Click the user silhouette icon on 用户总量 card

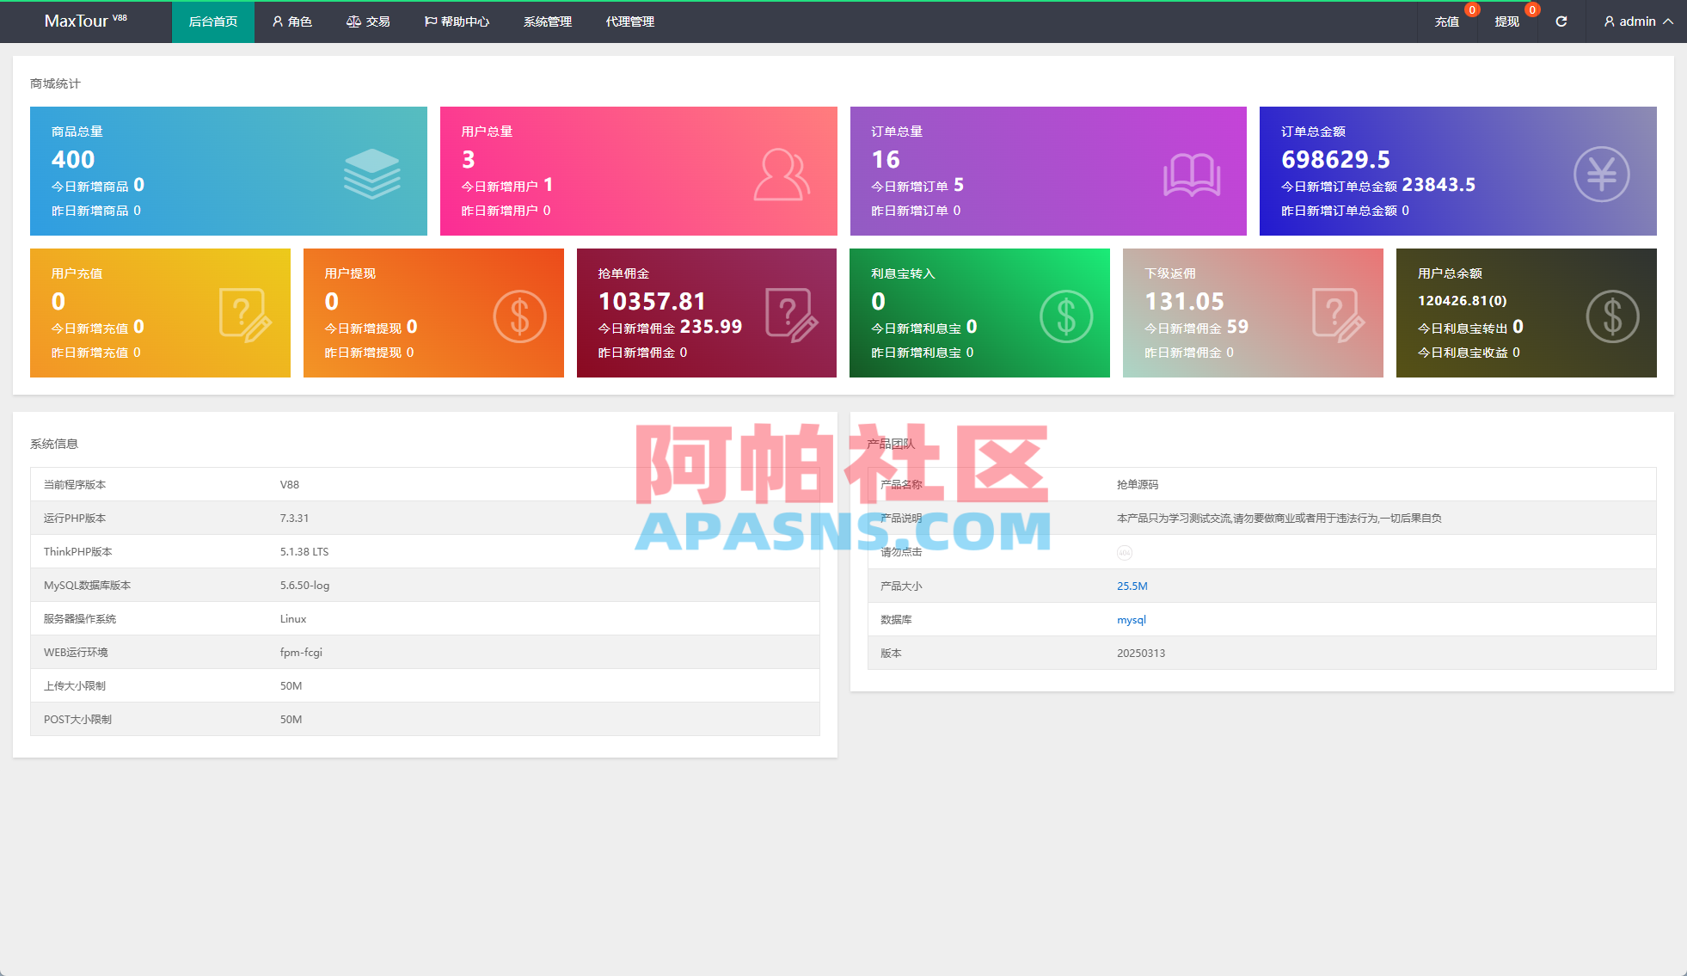pyautogui.click(x=779, y=172)
